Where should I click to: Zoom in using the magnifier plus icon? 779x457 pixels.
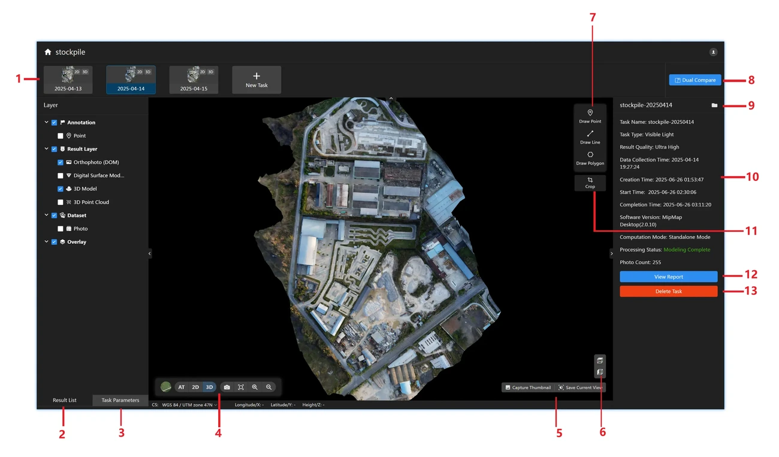[x=255, y=388]
